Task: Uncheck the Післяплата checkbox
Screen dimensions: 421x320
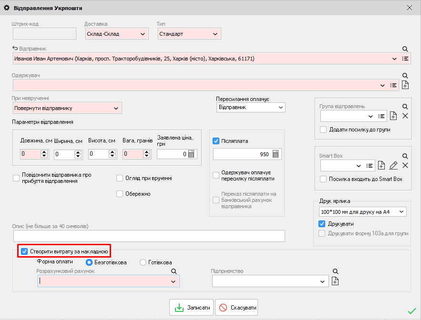Action: tap(216, 141)
